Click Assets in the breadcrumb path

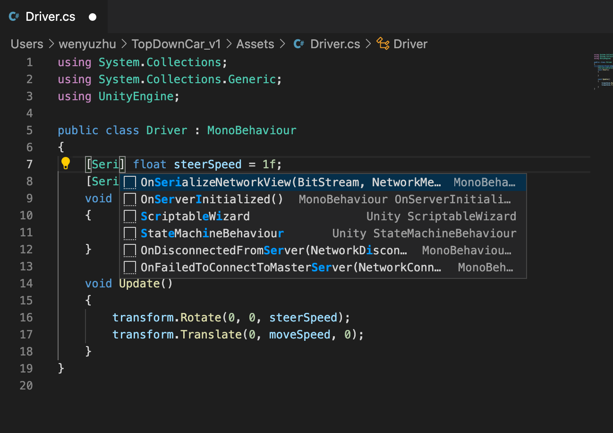coord(255,43)
